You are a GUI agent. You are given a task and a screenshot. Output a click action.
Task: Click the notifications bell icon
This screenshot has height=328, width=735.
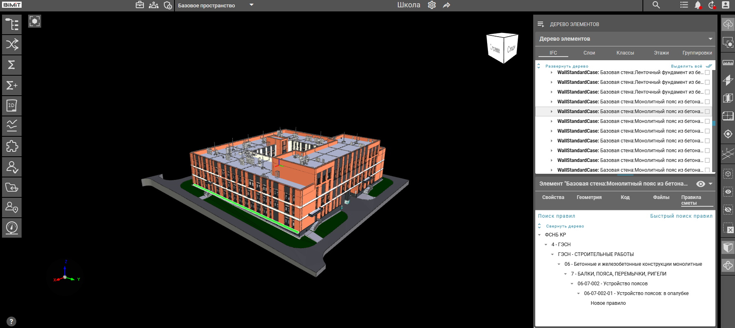[x=697, y=5]
